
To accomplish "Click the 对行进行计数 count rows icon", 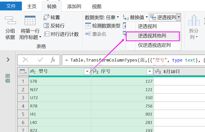I will click(x=47, y=34).
